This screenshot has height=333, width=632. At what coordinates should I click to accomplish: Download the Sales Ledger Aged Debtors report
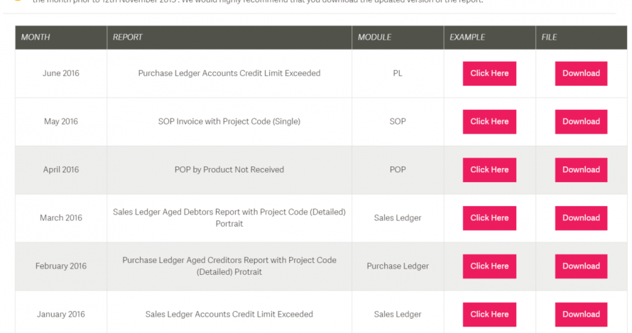(581, 218)
